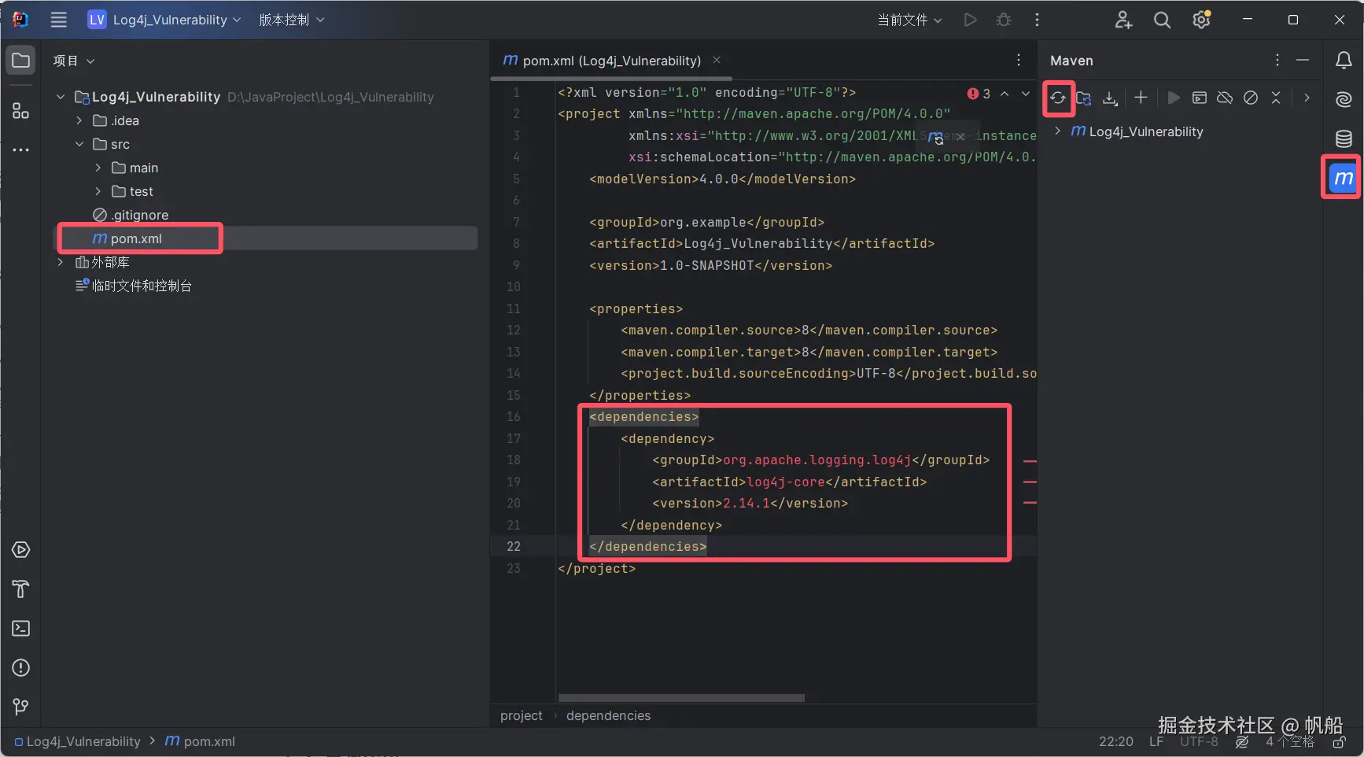Viewport: 1364px width, 757px height.
Task: Expand the test folder
Action: click(98, 191)
